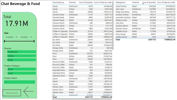Screen dimensions: 177x100
Task: Sort by Channel header in Salesperson table
Action: [136, 2]
